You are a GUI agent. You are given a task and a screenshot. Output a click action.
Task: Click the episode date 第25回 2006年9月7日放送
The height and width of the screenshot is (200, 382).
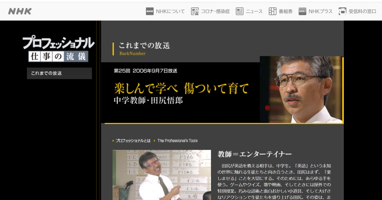tap(145, 71)
